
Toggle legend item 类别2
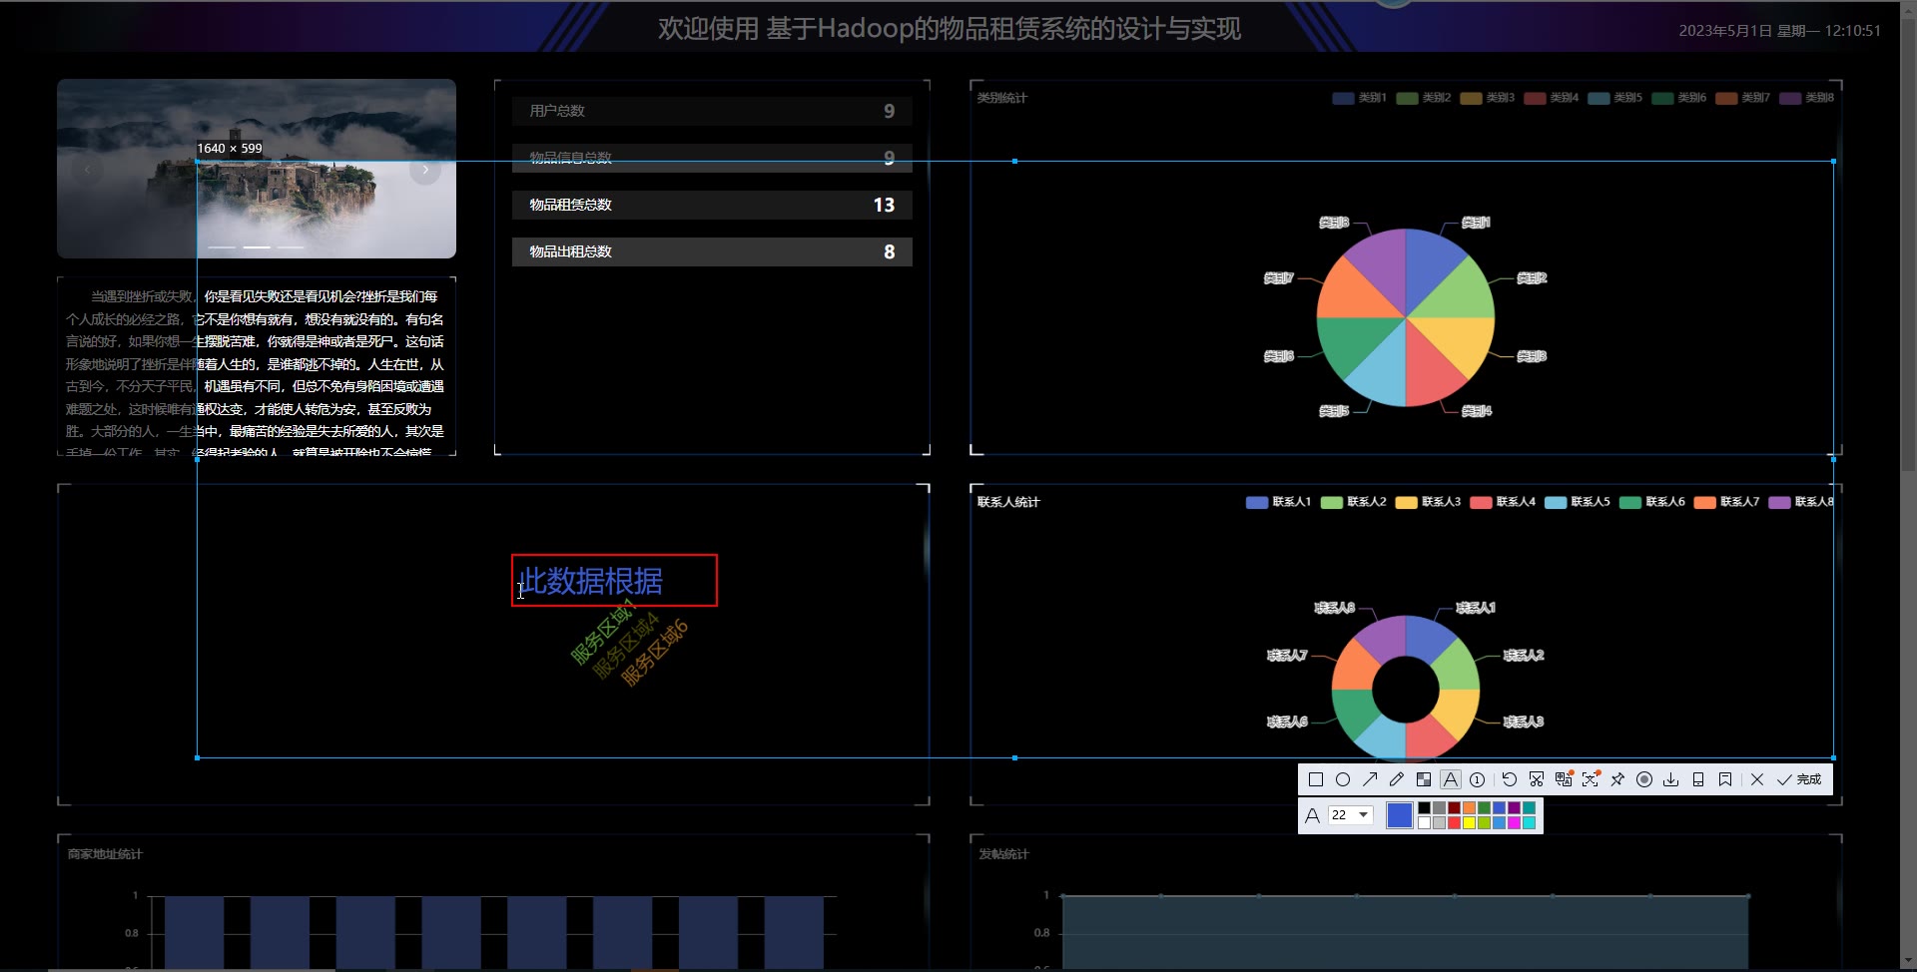(1423, 98)
